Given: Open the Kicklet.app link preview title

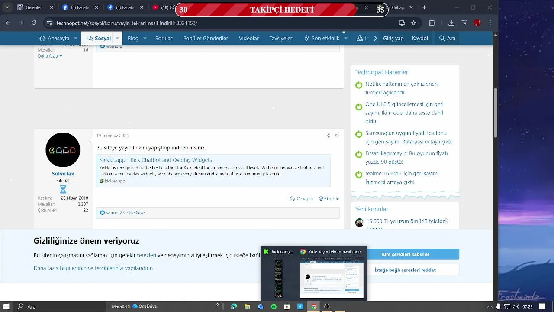Looking at the screenshot, I should [x=155, y=160].
